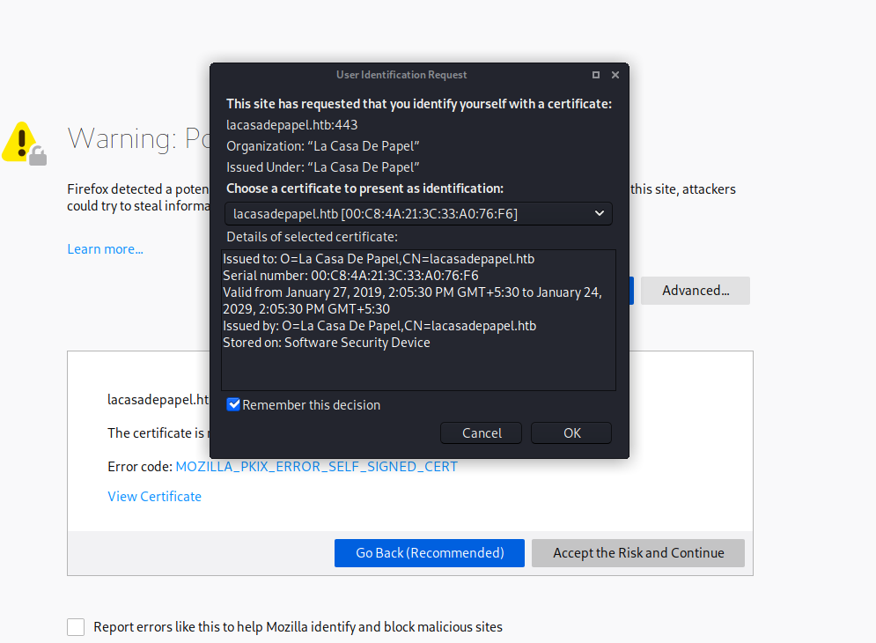Click the 'Stored on: Software Security Device' line
This screenshot has height=643, width=876.
click(x=327, y=343)
